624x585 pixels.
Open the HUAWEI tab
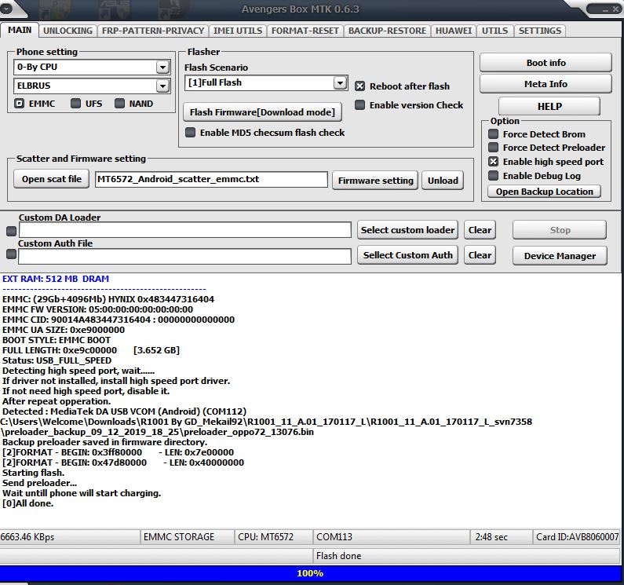coord(453,31)
